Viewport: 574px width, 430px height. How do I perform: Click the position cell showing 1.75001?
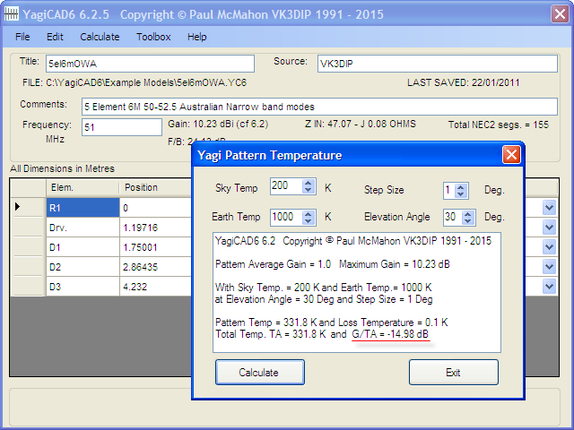(x=155, y=247)
